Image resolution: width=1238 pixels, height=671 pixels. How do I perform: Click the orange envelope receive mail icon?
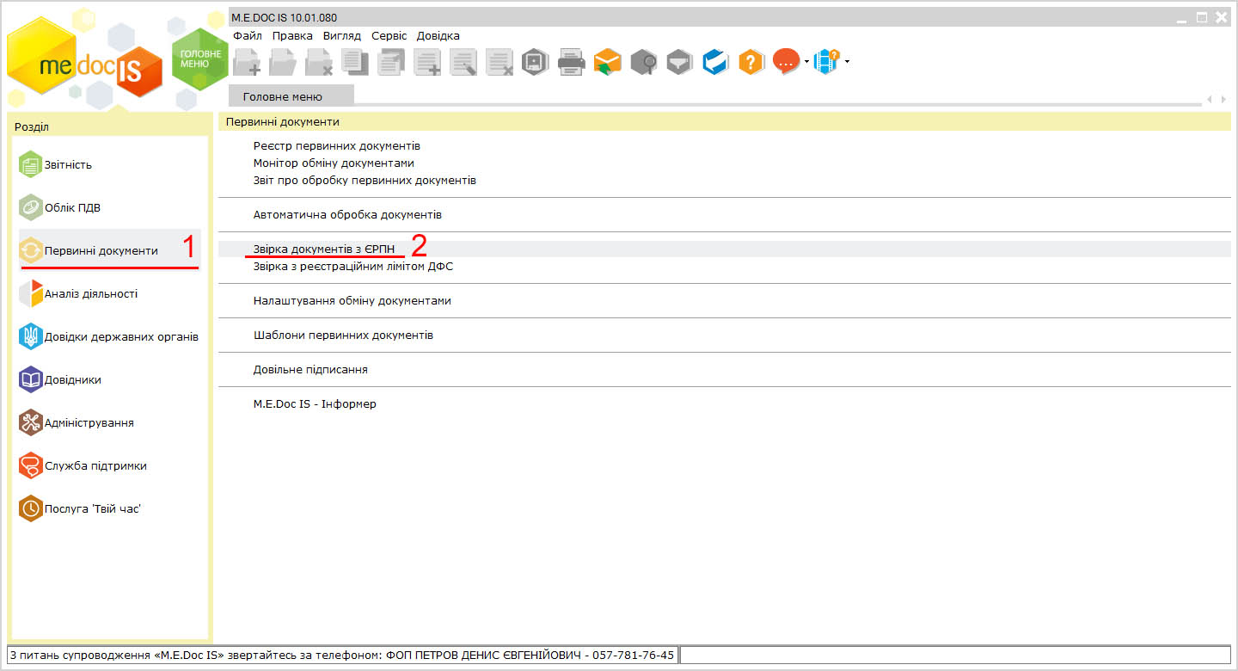pyautogui.click(x=608, y=62)
